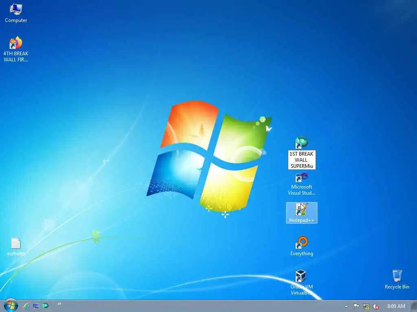417x312 pixels.
Task: Open the clock showing 8:09 AM
Action: tap(396, 306)
